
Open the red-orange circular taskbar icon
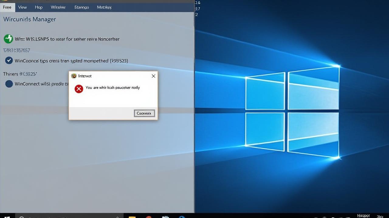[x=149, y=216]
